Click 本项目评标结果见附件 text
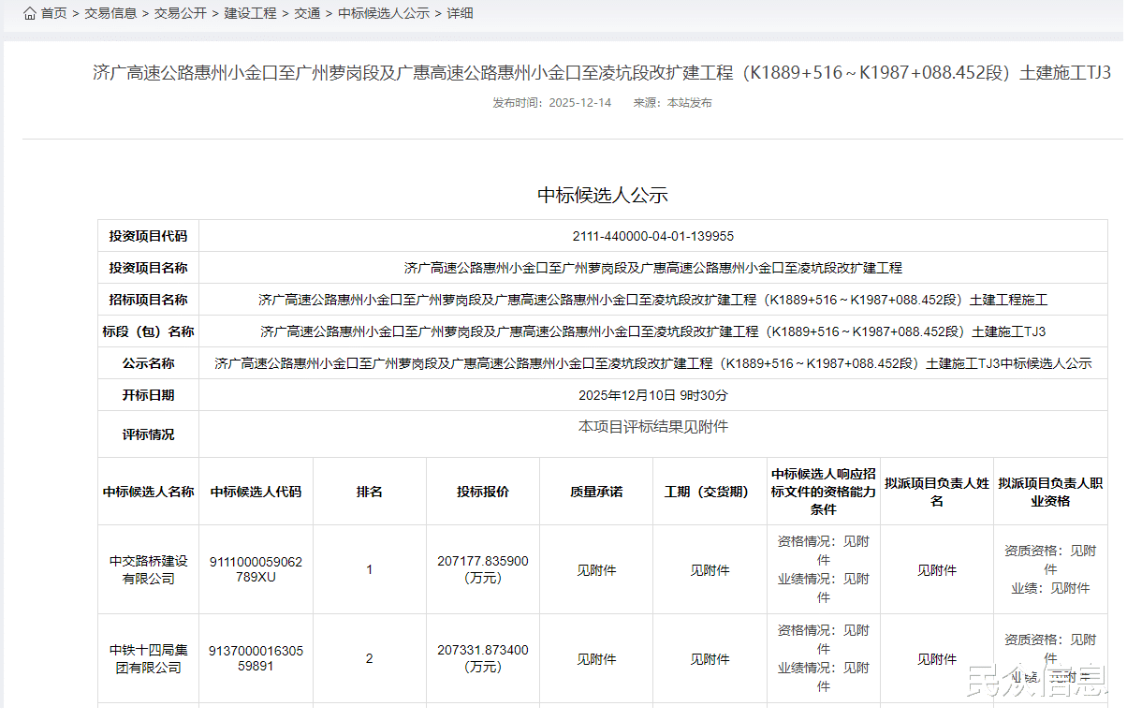 pyautogui.click(x=653, y=427)
